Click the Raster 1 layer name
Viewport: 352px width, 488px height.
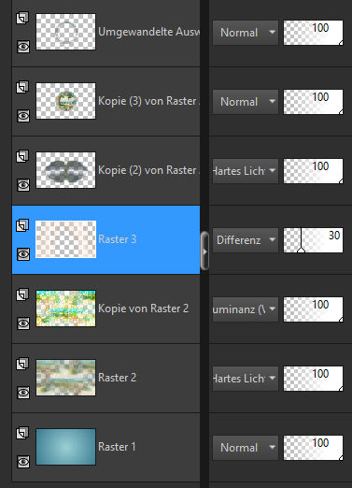tap(117, 447)
